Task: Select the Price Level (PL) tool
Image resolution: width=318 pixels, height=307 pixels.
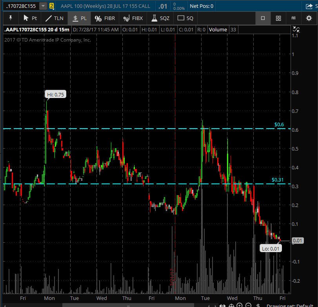Action: click(x=79, y=18)
